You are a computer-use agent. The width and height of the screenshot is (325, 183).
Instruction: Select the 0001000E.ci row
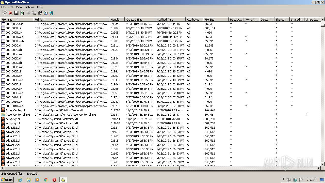click(160, 71)
